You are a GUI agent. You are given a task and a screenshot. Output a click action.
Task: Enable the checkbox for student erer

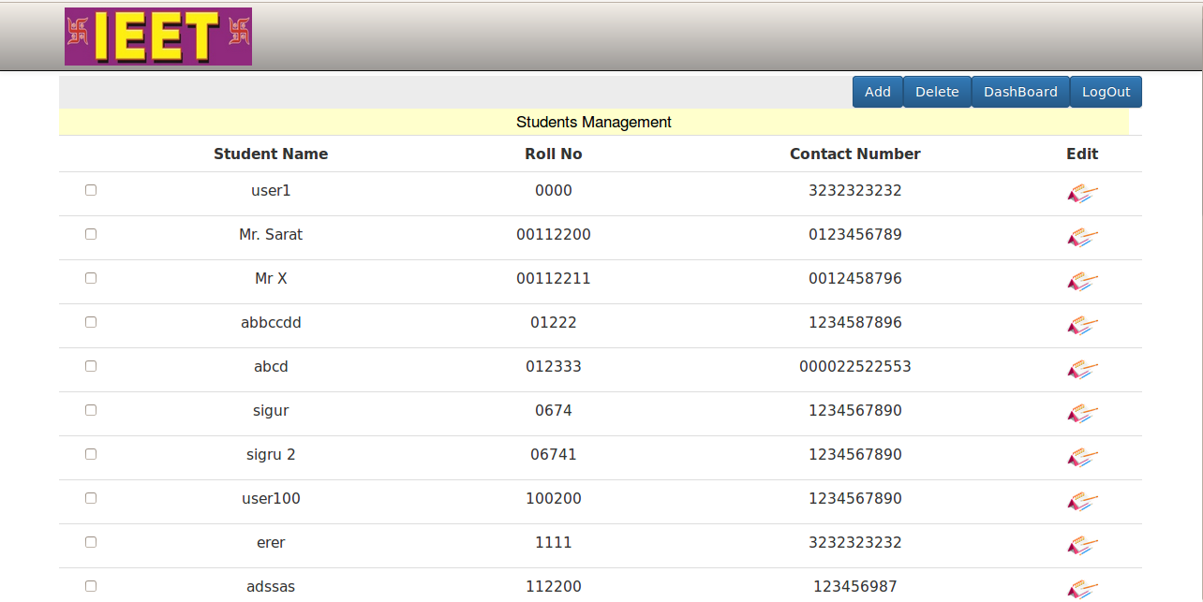point(91,542)
